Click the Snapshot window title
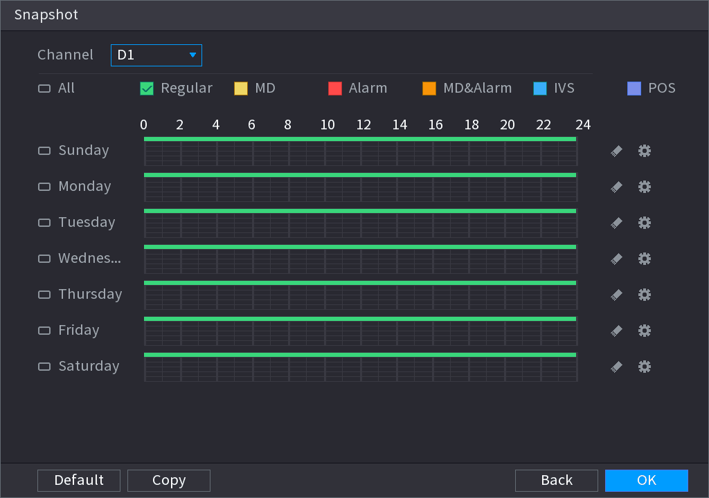Viewport: 709px width, 498px height. (x=46, y=15)
